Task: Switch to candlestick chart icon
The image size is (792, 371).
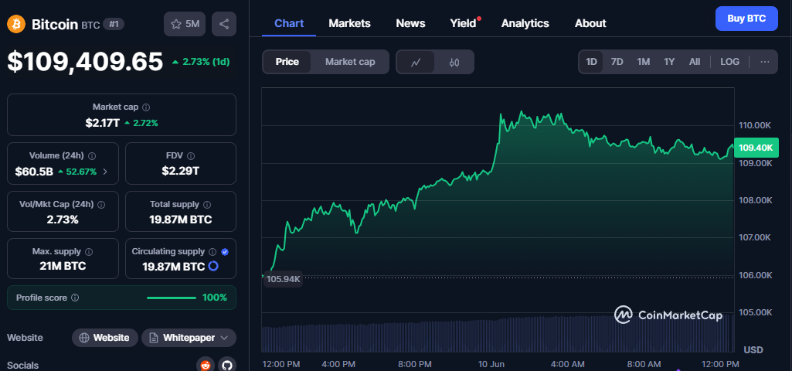Action: tap(454, 62)
